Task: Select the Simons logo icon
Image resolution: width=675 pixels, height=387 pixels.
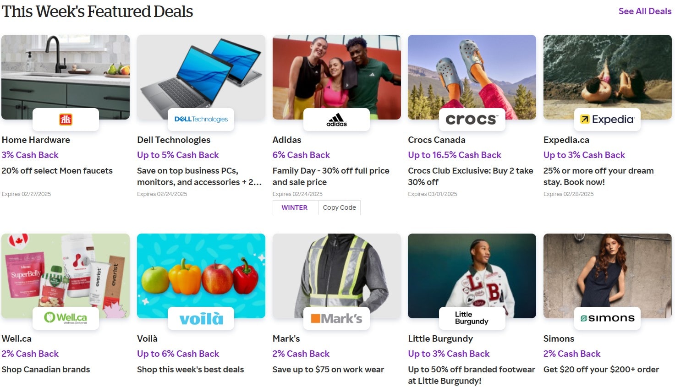Action: tap(607, 318)
